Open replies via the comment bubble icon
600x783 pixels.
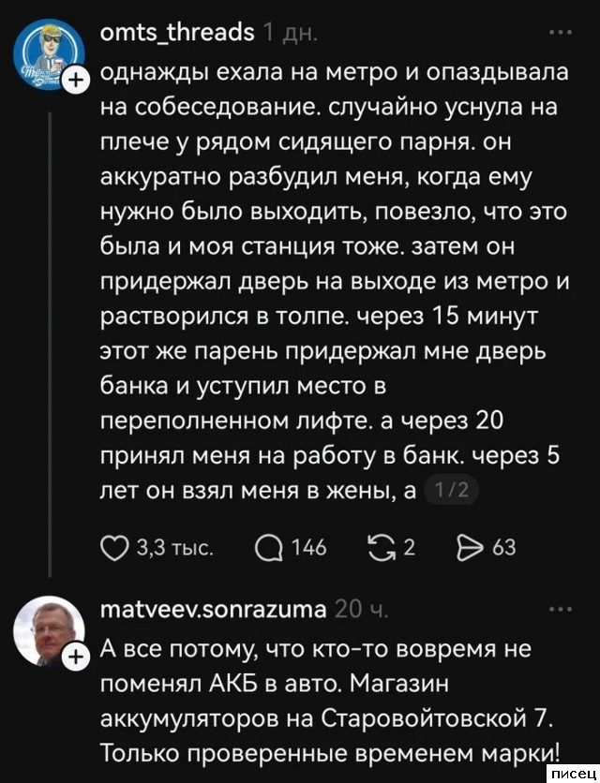[x=267, y=546]
